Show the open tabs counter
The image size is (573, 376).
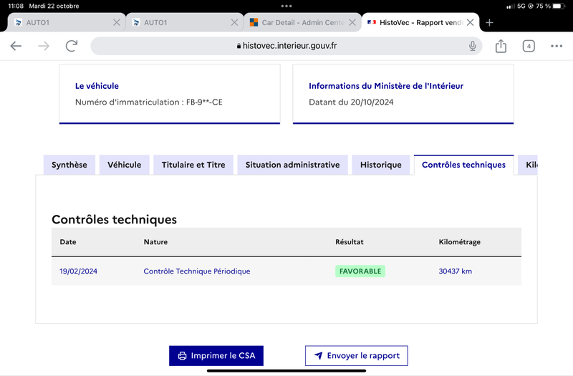pos(529,46)
